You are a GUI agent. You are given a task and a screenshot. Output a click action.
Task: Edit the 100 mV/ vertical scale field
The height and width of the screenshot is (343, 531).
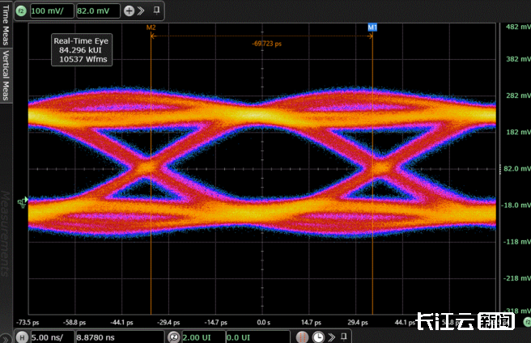tap(51, 11)
